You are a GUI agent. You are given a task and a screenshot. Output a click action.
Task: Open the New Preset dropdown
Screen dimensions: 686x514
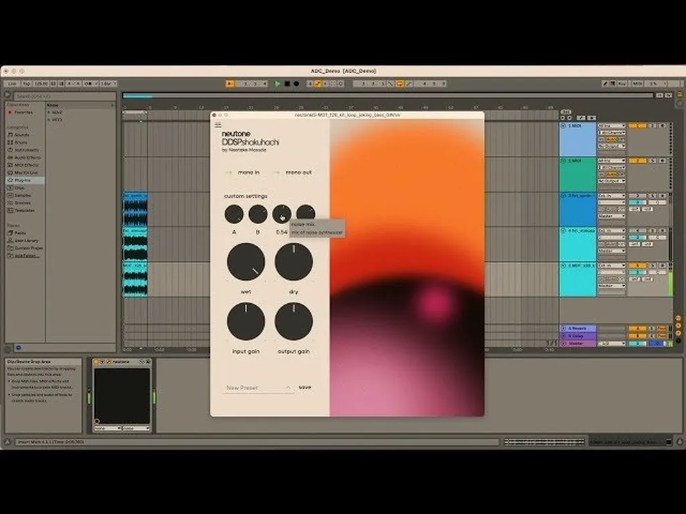coord(259,388)
